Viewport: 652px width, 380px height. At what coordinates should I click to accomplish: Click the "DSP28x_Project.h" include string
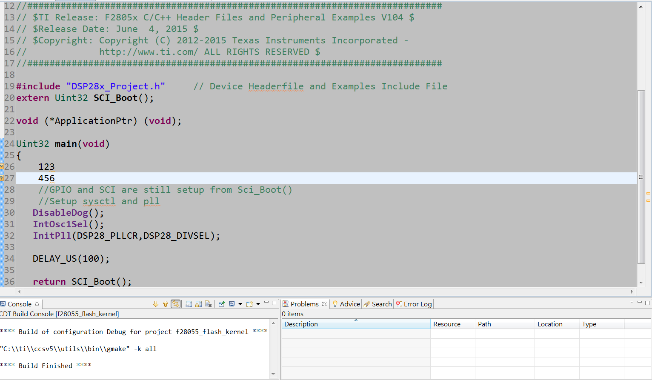115,86
